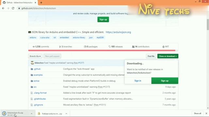Focus the address bar with github.com/bblanchon/ArduinoJson
This screenshot has height=117, width=209.
tap(72, 8)
